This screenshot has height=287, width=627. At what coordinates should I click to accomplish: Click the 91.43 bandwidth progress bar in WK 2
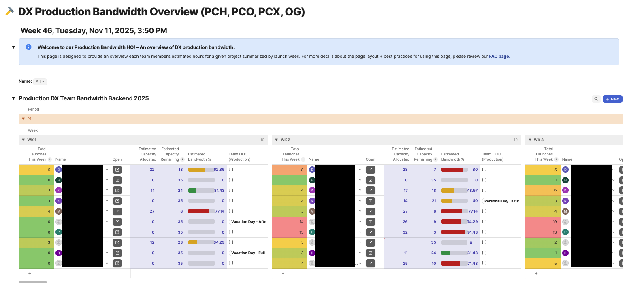pyautogui.click(x=454, y=232)
